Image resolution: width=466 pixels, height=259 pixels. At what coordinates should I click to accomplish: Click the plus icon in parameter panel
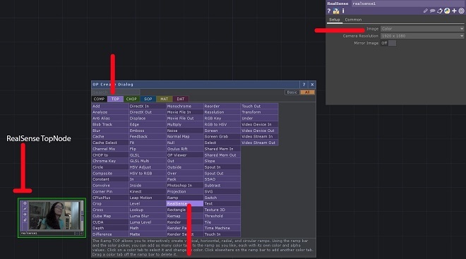[x=454, y=11]
